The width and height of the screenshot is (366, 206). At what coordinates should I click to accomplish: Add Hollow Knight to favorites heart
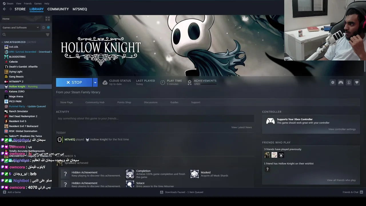(x=357, y=82)
